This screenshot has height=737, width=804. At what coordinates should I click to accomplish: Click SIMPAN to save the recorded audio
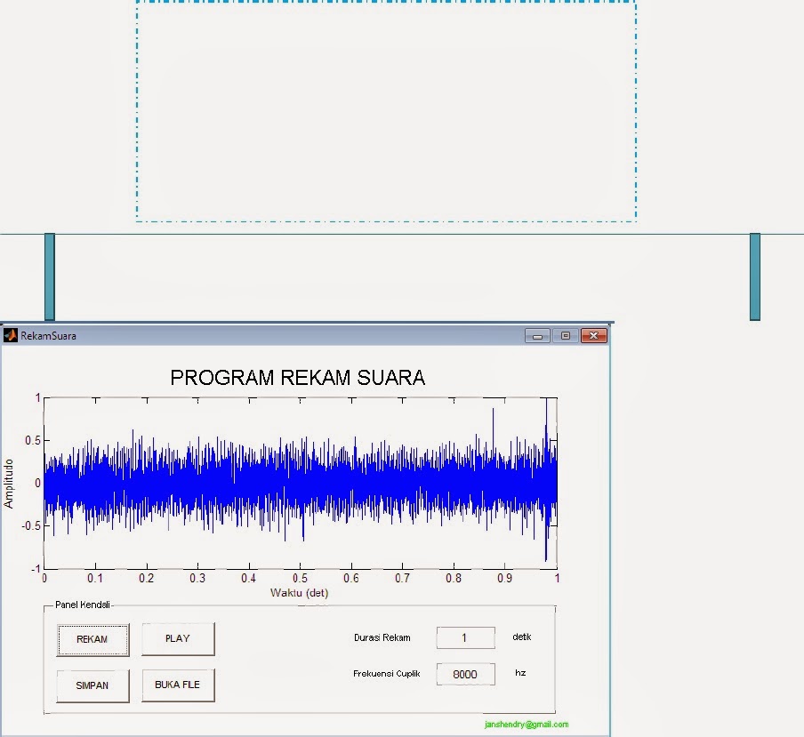92,685
